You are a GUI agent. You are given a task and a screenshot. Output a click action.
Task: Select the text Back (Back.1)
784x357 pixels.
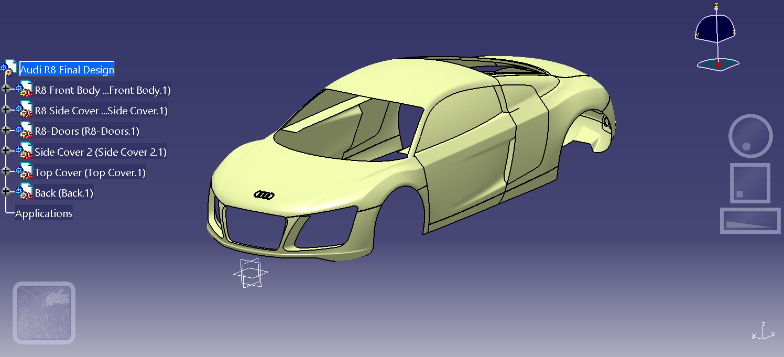[x=64, y=193]
